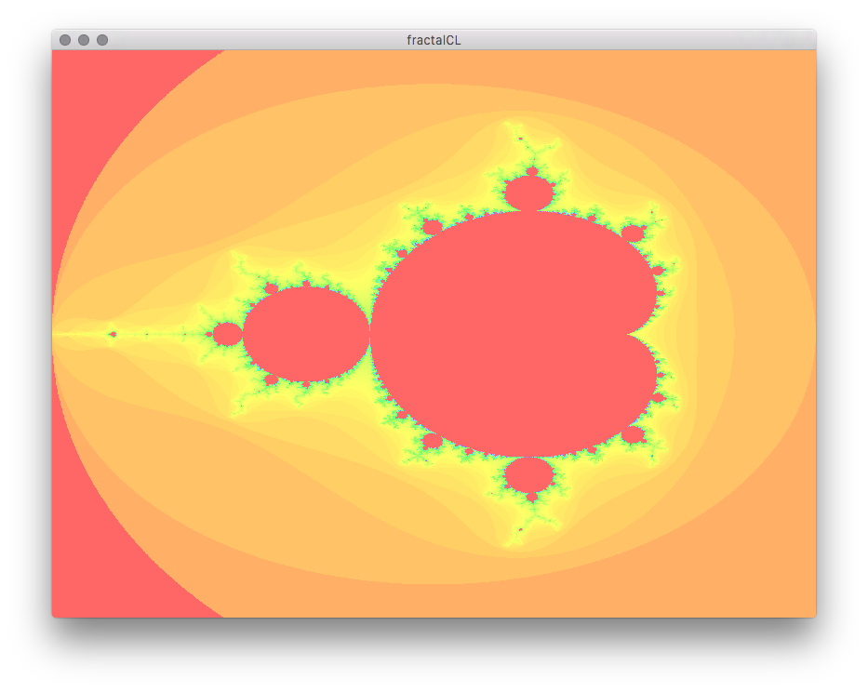
Task: Click the antenna tip above the top bulb
Action: (x=520, y=139)
